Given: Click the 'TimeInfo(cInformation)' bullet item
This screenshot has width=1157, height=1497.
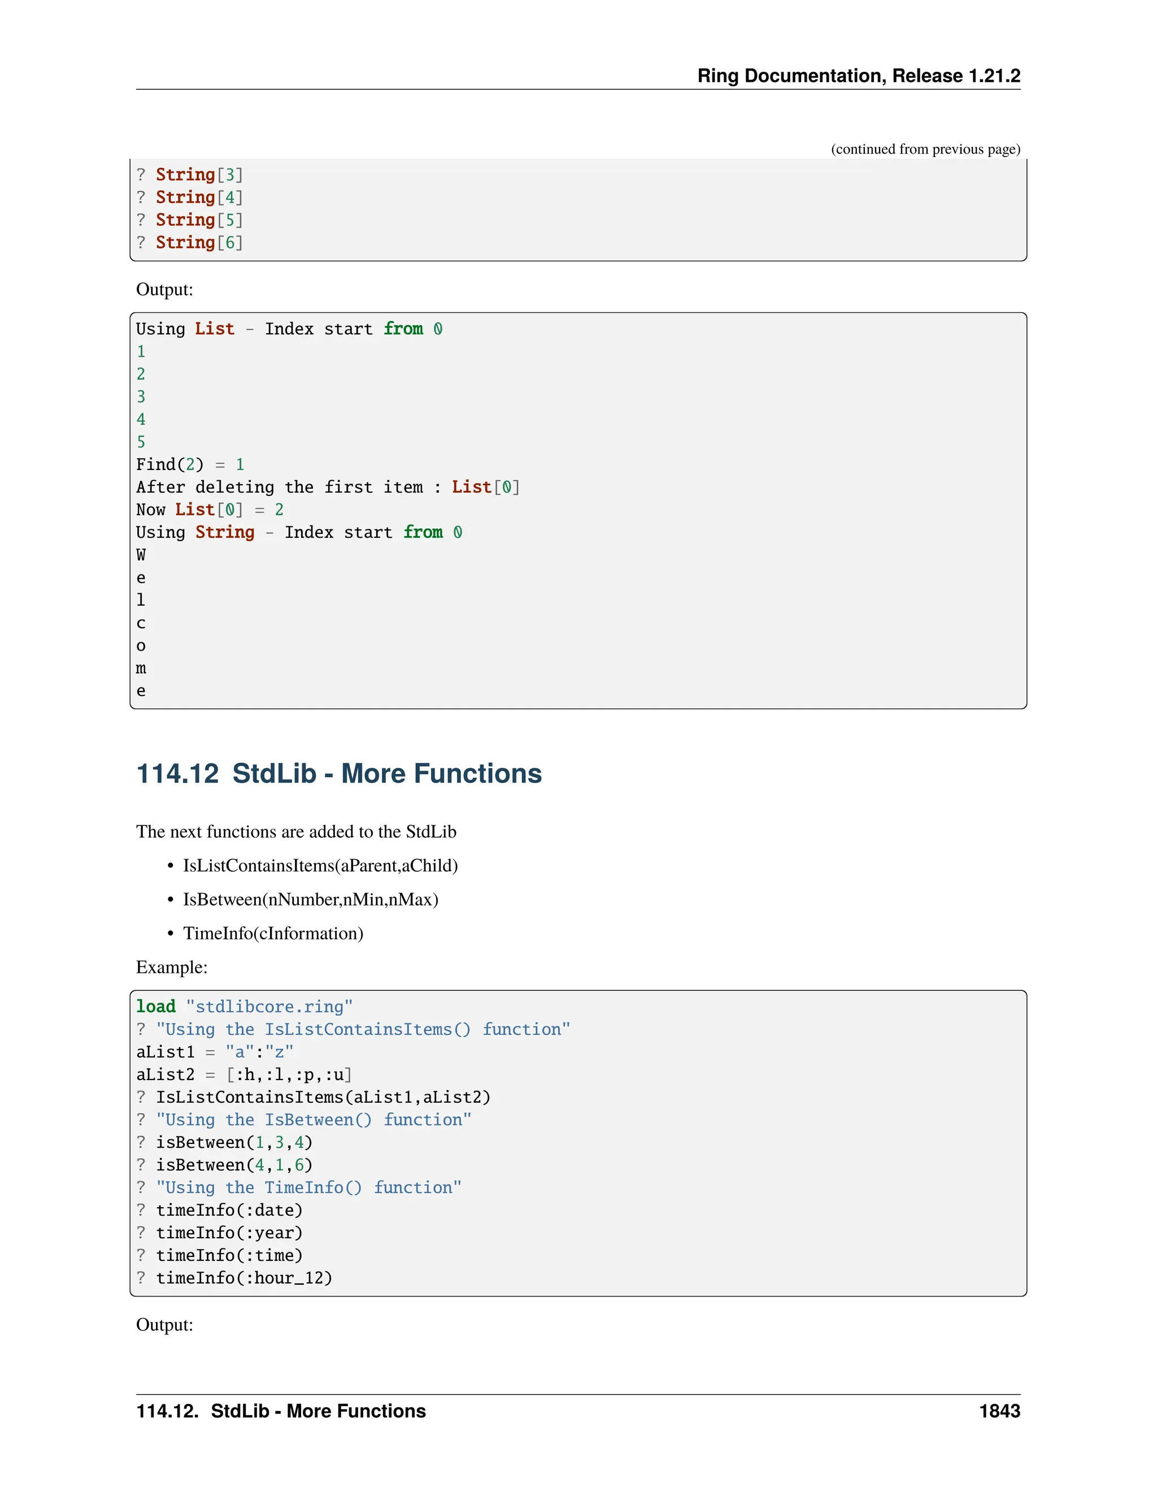Looking at the screenshot, I should click(x=273, y=934).
